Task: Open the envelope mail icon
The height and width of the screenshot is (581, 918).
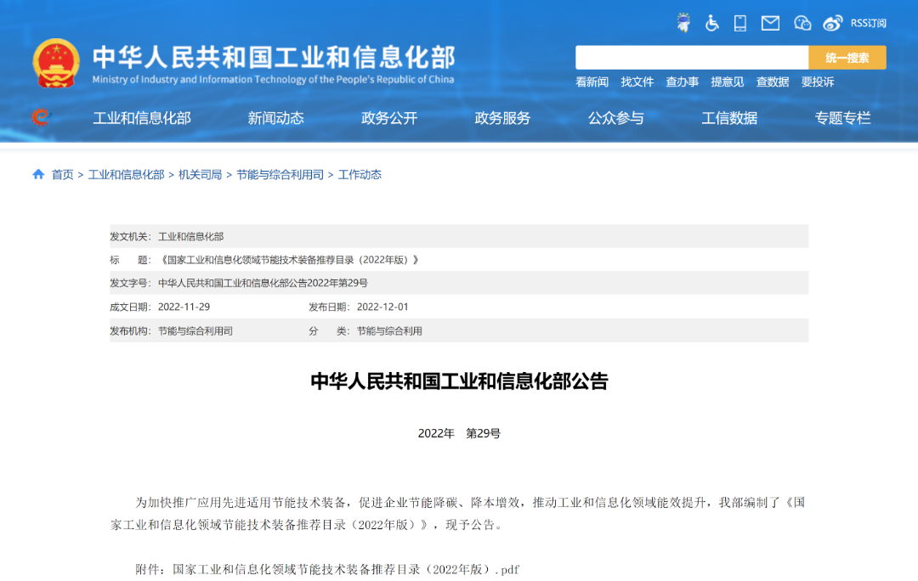Action: point(770,23)
